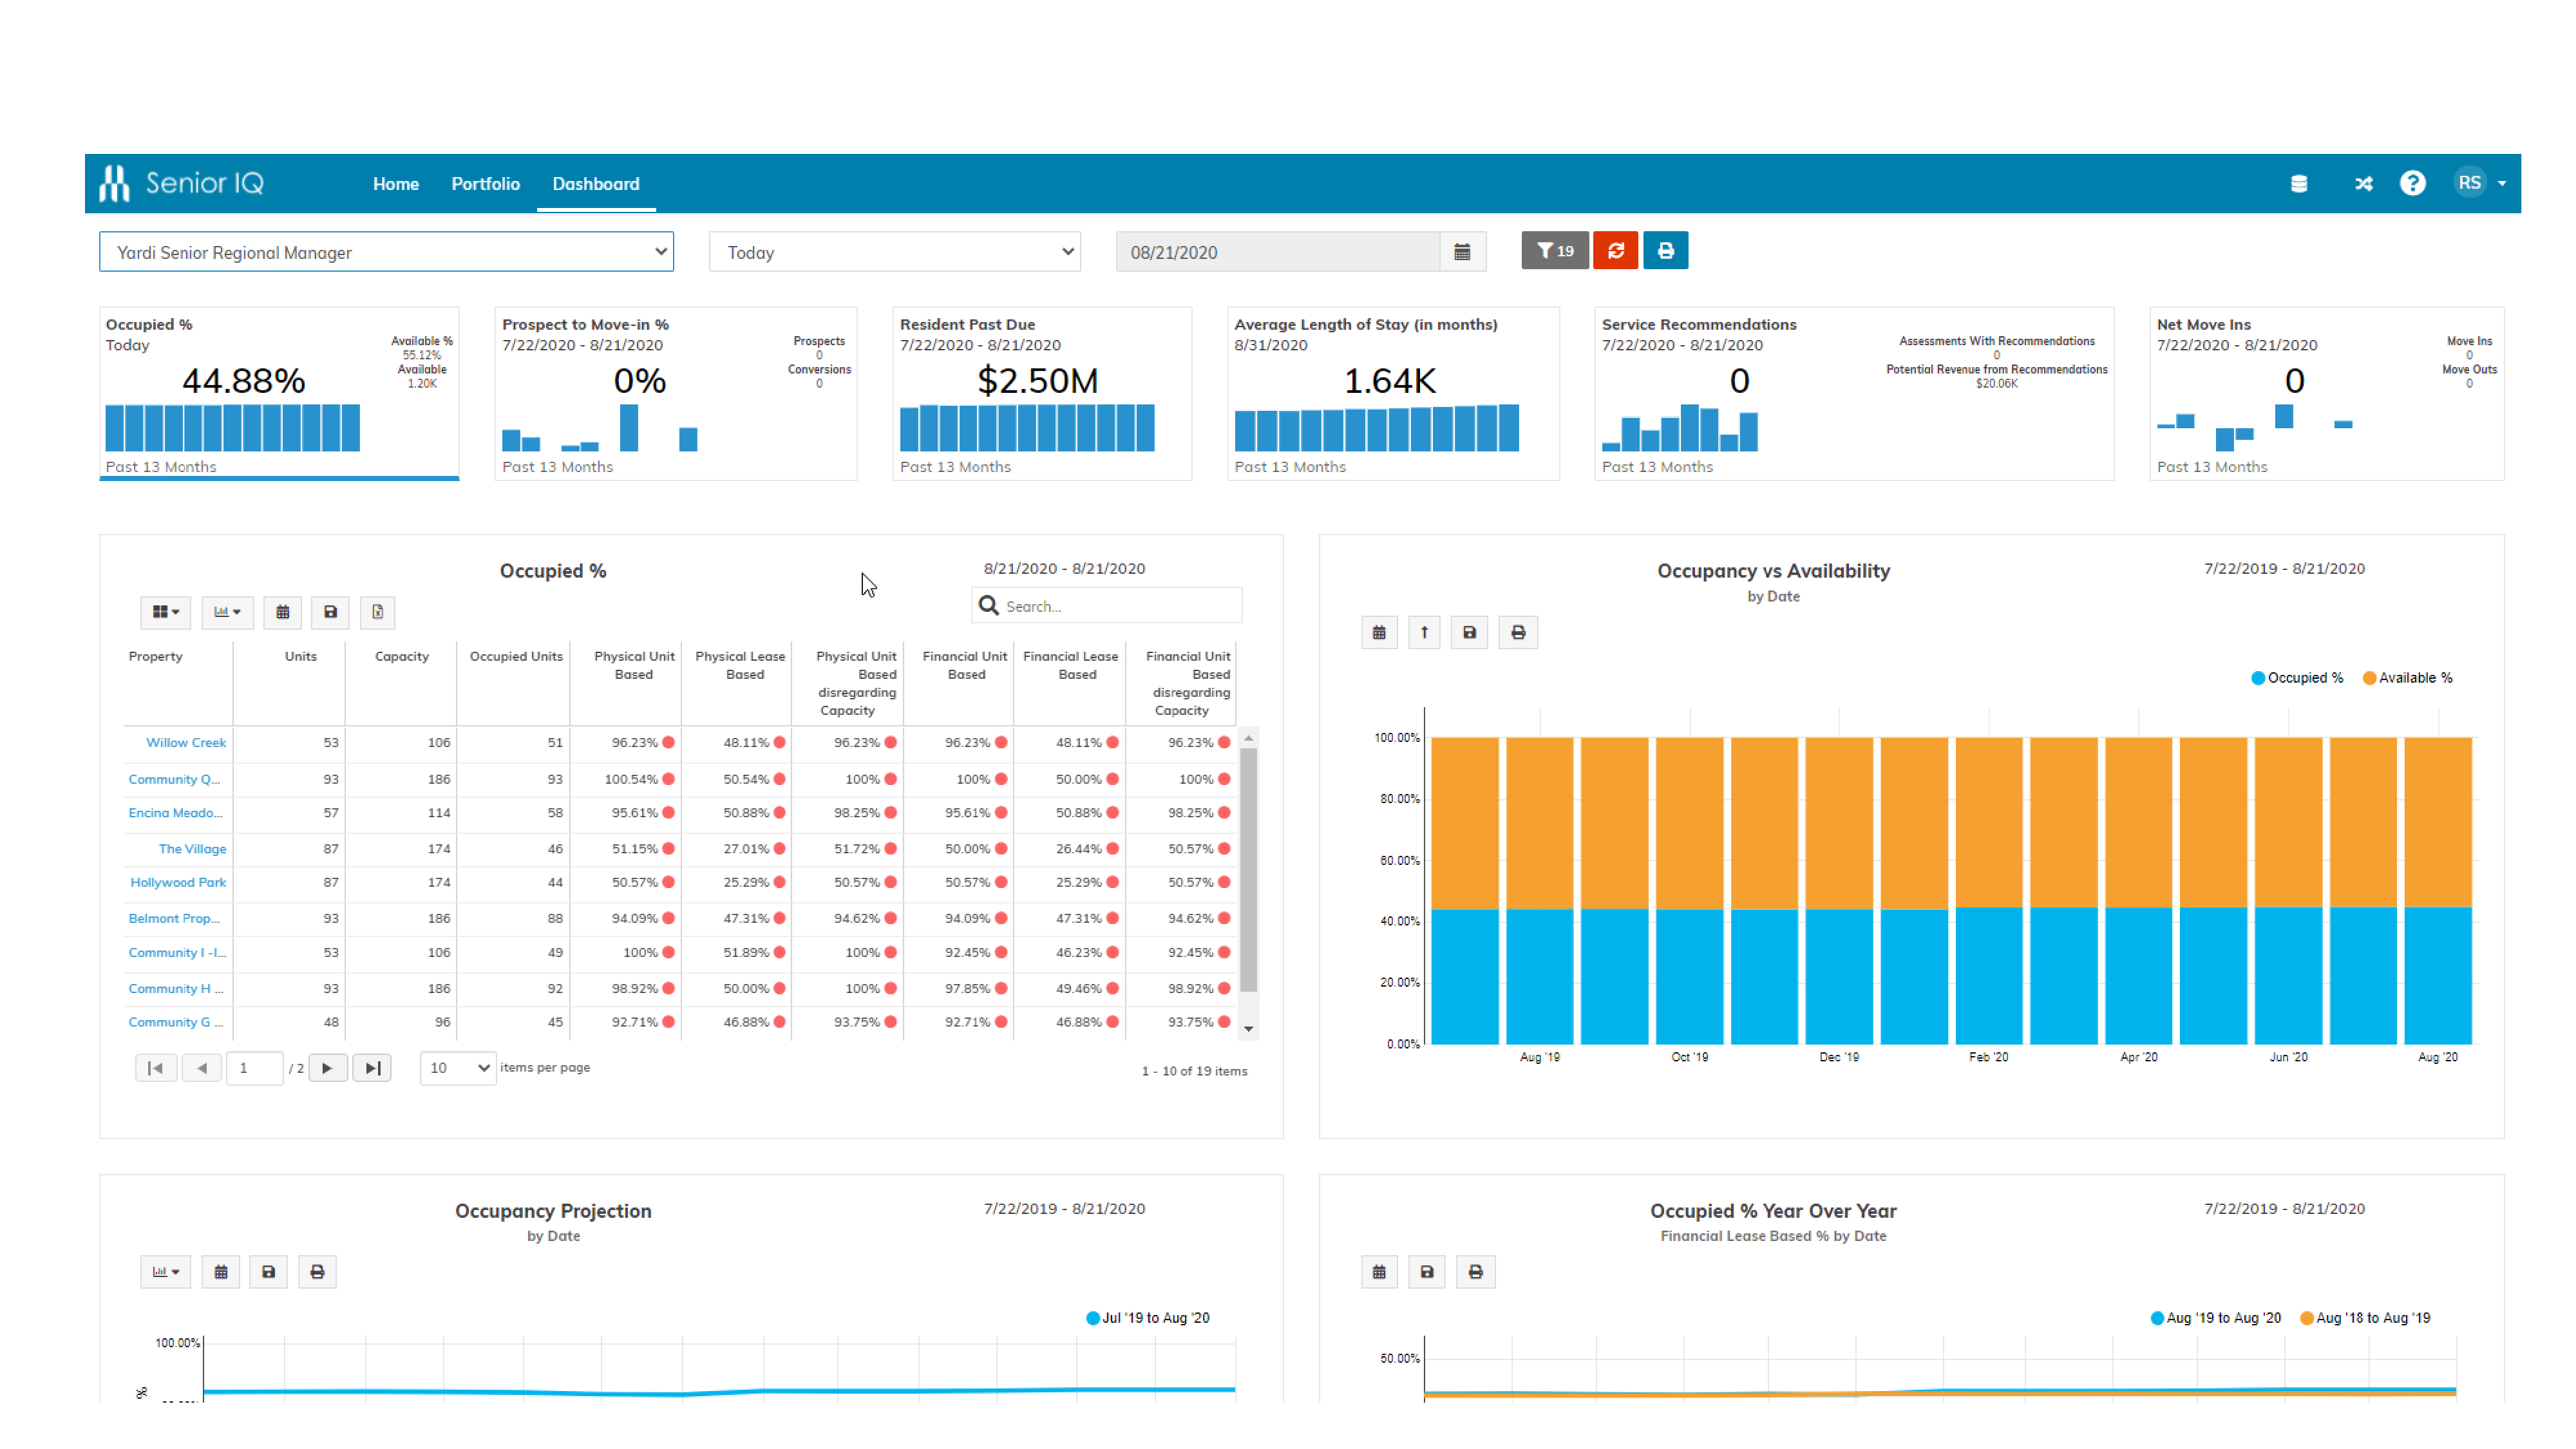The height and width of the screenshot is (1449, 2576).
Task: Go to next page of table
Action: [x=327, y=1068]
